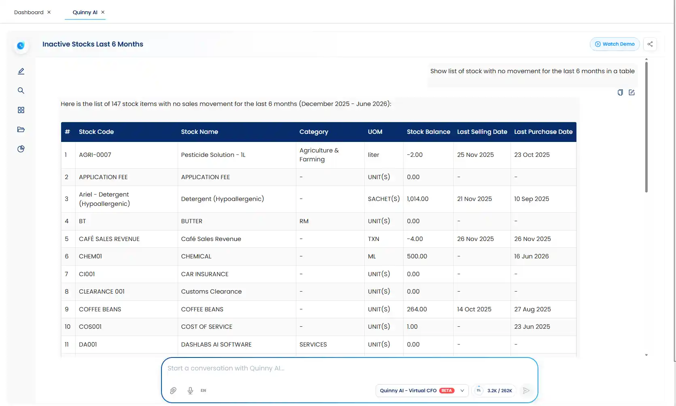Open the pie chart reports icon
Viewport: 676px width, 406px height.
21,149
